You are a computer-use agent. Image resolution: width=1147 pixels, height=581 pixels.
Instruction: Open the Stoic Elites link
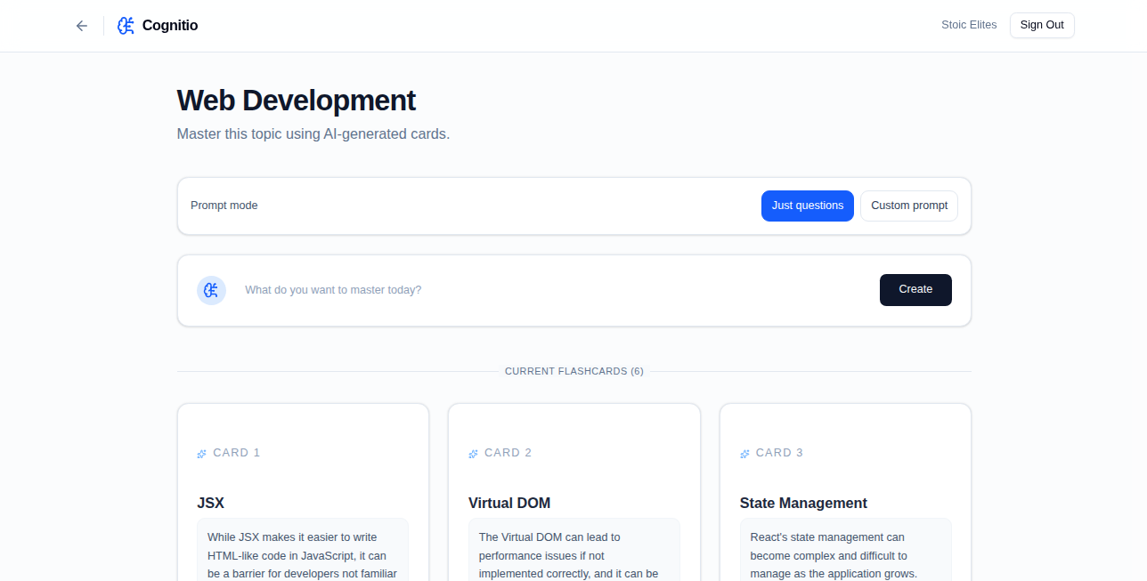click(969, 25)
